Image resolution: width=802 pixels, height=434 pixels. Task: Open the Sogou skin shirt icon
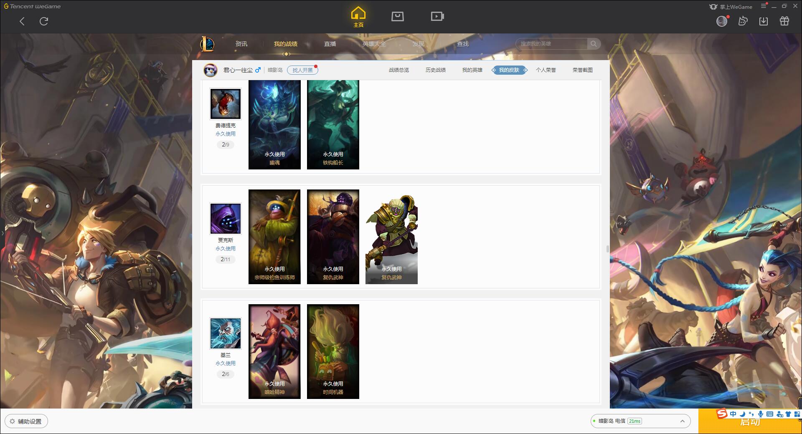click(788, 414)
